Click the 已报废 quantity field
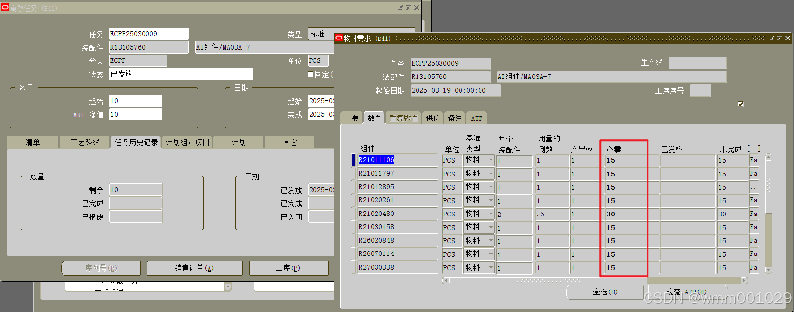Image resolution: width=794 pixels, height=312 pixels. (x=136, y=216)
